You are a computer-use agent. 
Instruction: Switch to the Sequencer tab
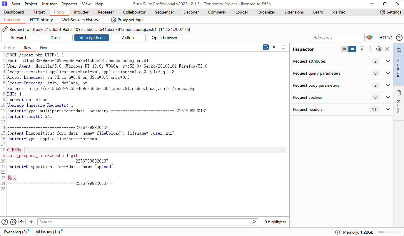click(164, 12)
